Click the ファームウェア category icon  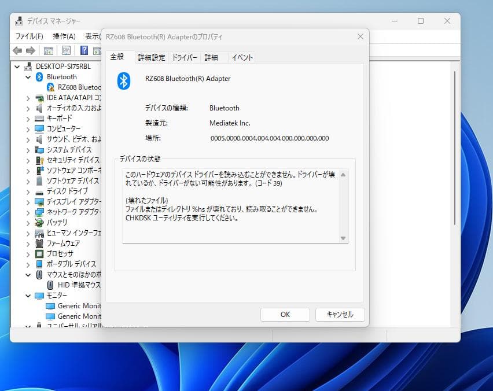pyautogui.click(x=39, y=243)
